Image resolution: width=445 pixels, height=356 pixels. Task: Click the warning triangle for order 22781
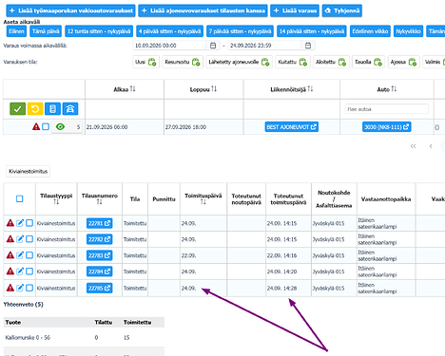pyautogui.click(x=10, y=223)
